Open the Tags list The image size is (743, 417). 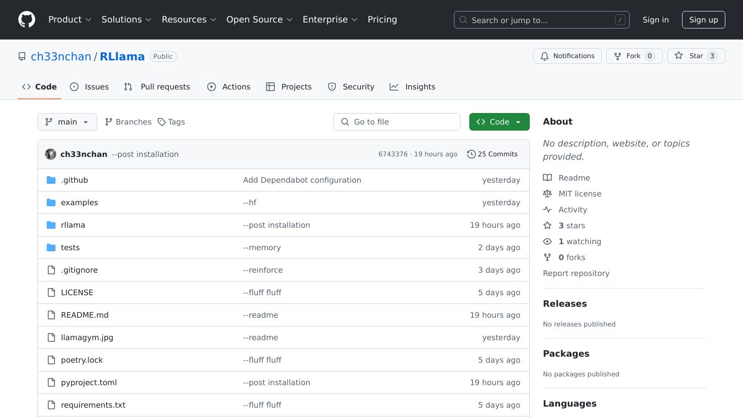tap(171, 122)
